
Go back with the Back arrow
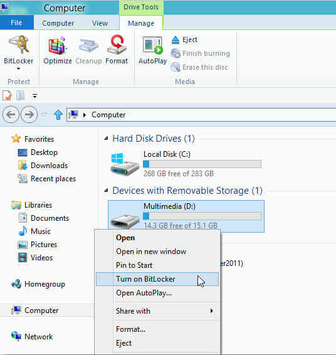point(11,115)
